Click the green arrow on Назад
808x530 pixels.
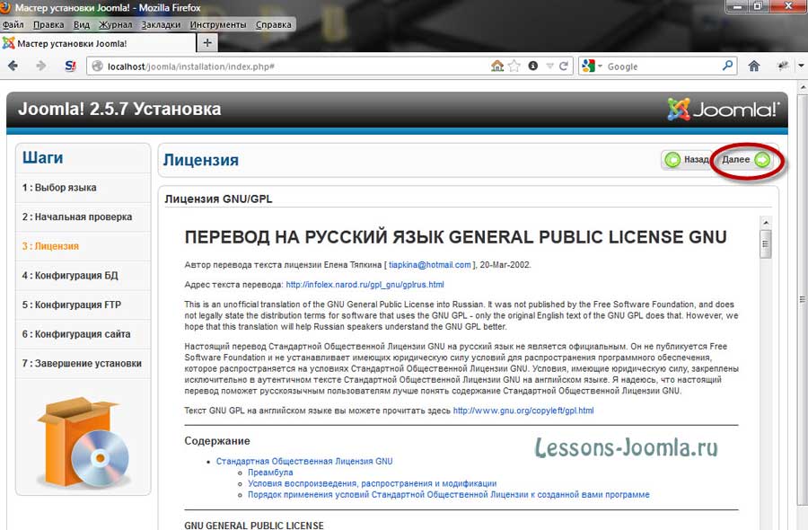coord(672,160)
